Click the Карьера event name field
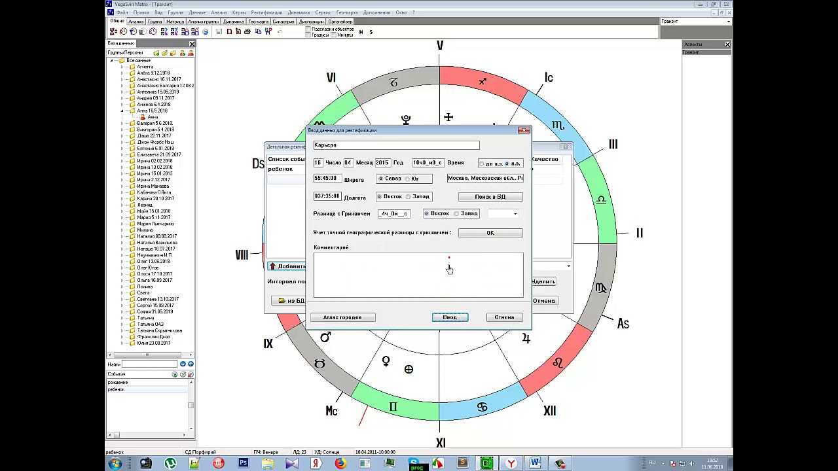The image size is (838, 471). tap(396, 145)
